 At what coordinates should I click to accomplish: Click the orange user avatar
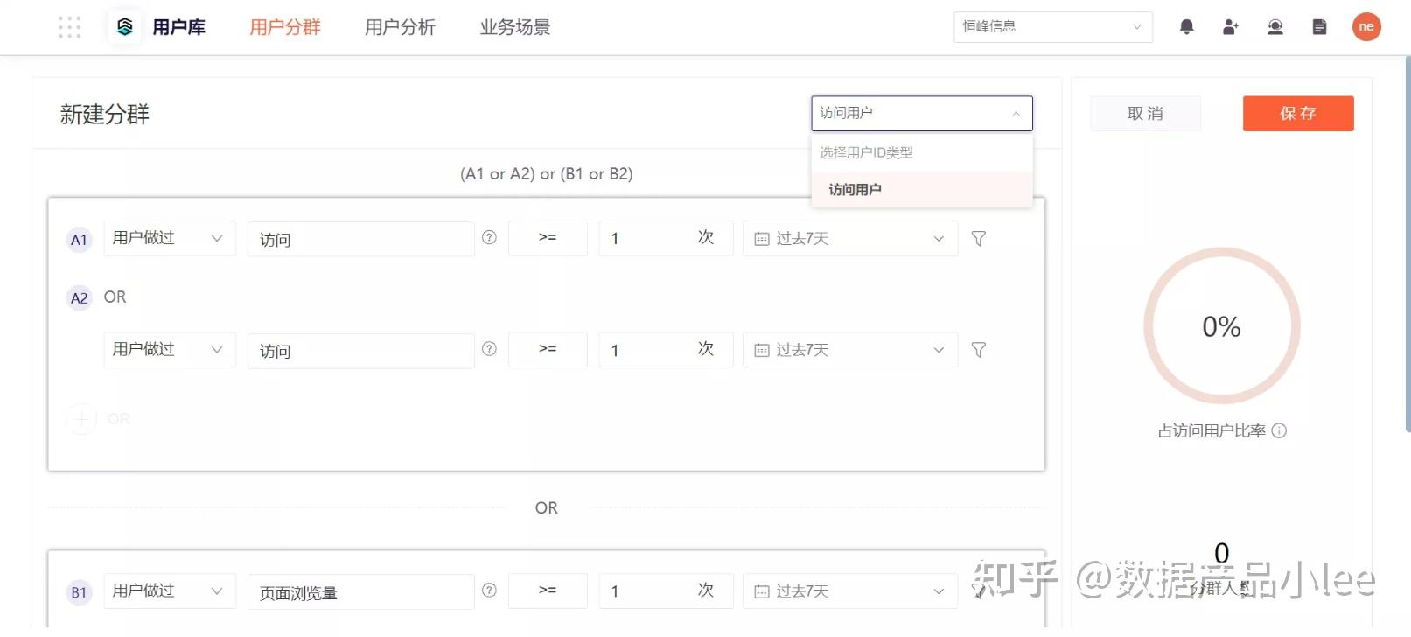pyautogui.click(x=1366, y=27)
